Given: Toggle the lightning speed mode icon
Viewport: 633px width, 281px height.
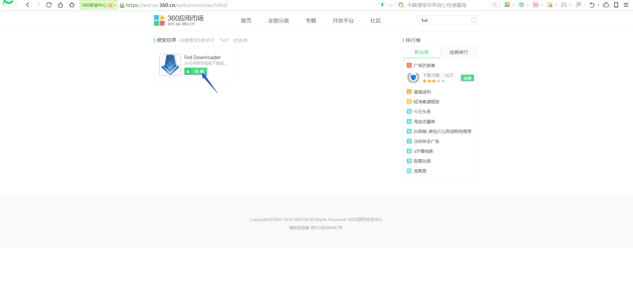Looking at the screenshot, I should coord(382,5).
